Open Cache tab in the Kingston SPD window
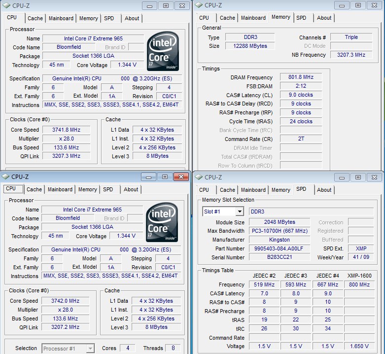This screenshot has height=354, width=385. [227, 190]
